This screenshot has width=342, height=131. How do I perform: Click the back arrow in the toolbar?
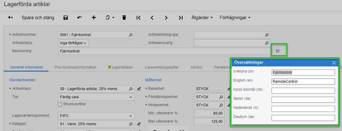[10, 18]
